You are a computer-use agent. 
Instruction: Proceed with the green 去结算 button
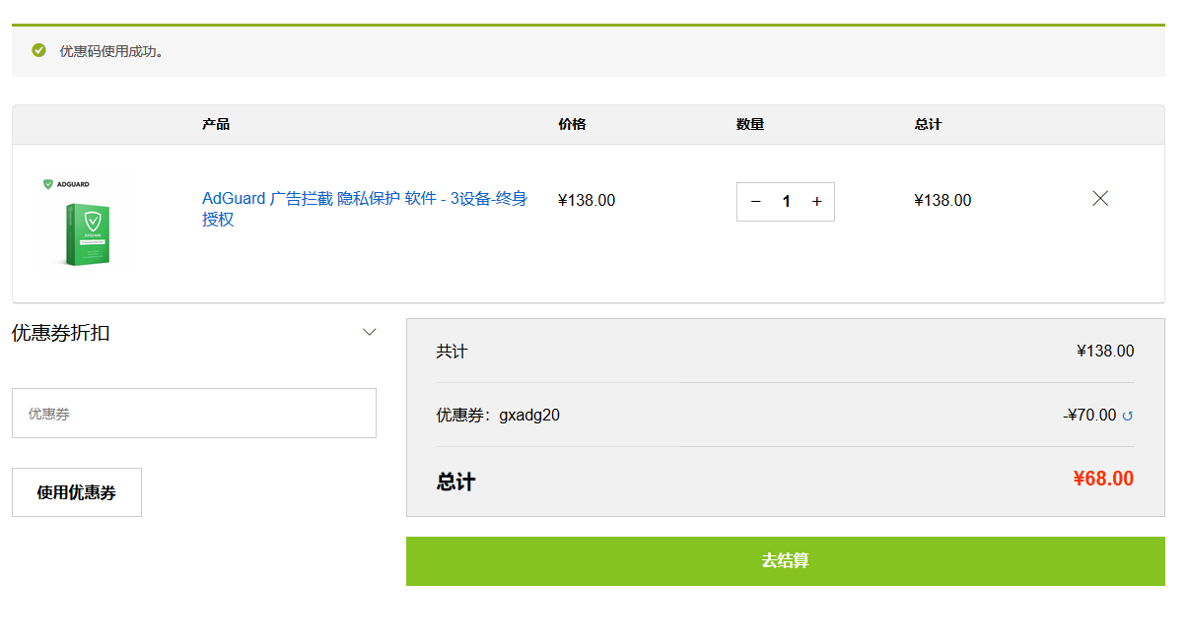click(785, 561)
